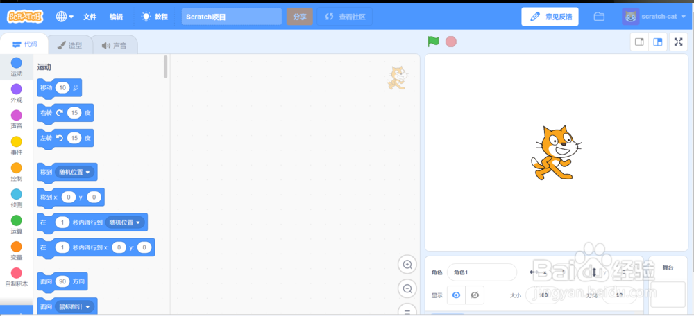Click the 意见反馈 button
Viewport: 694px width, 316px height.
pos(550,17)
